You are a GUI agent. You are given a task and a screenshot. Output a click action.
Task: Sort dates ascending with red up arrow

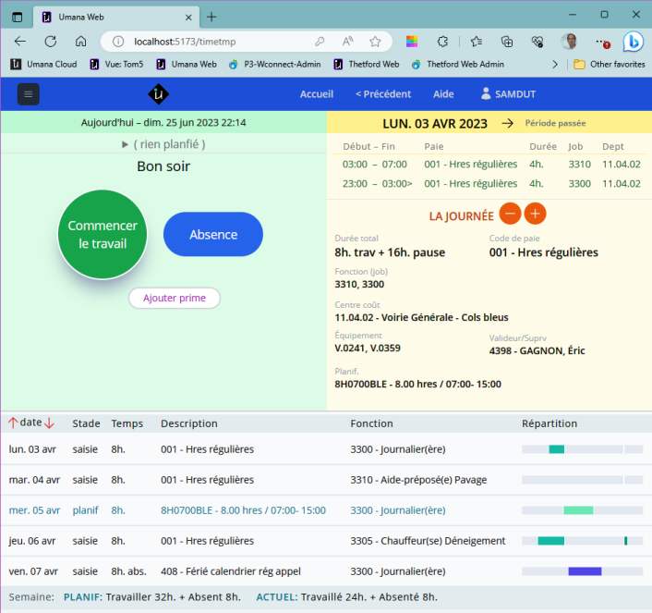click(x=13, y=423)
